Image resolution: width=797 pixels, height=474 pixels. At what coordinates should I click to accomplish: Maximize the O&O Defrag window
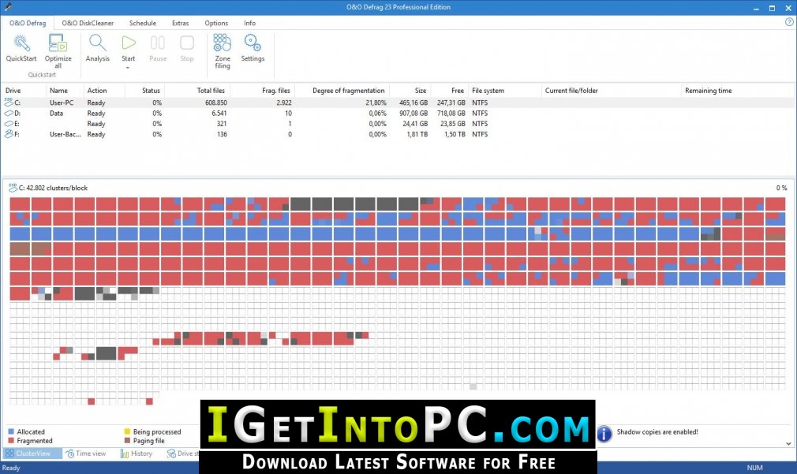(x=772, y=8)
